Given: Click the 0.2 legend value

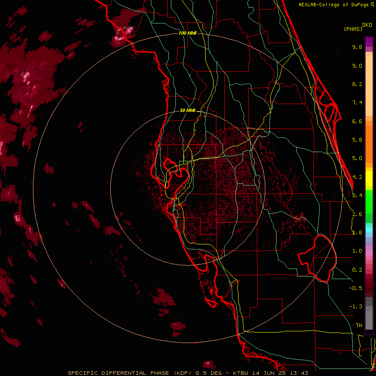Looking at the screenshot, I should click(357, 270).
